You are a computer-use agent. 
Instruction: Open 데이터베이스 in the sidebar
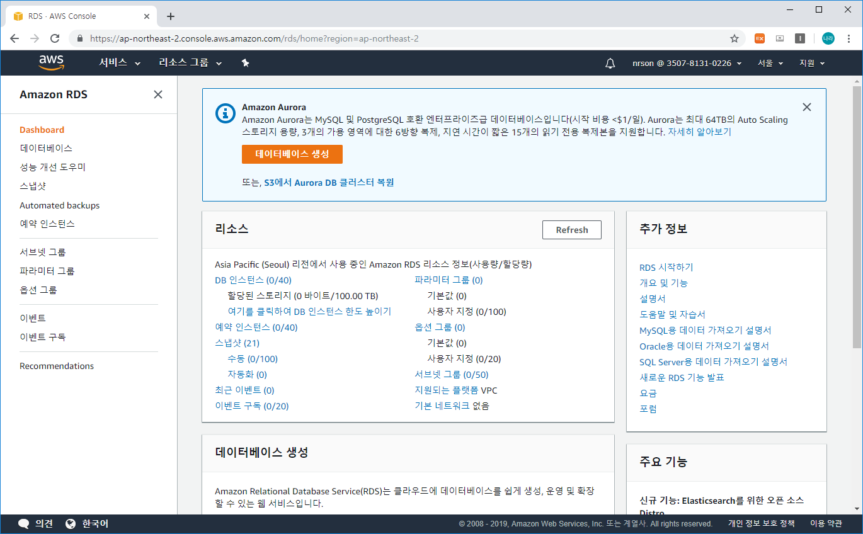(46, 148)
